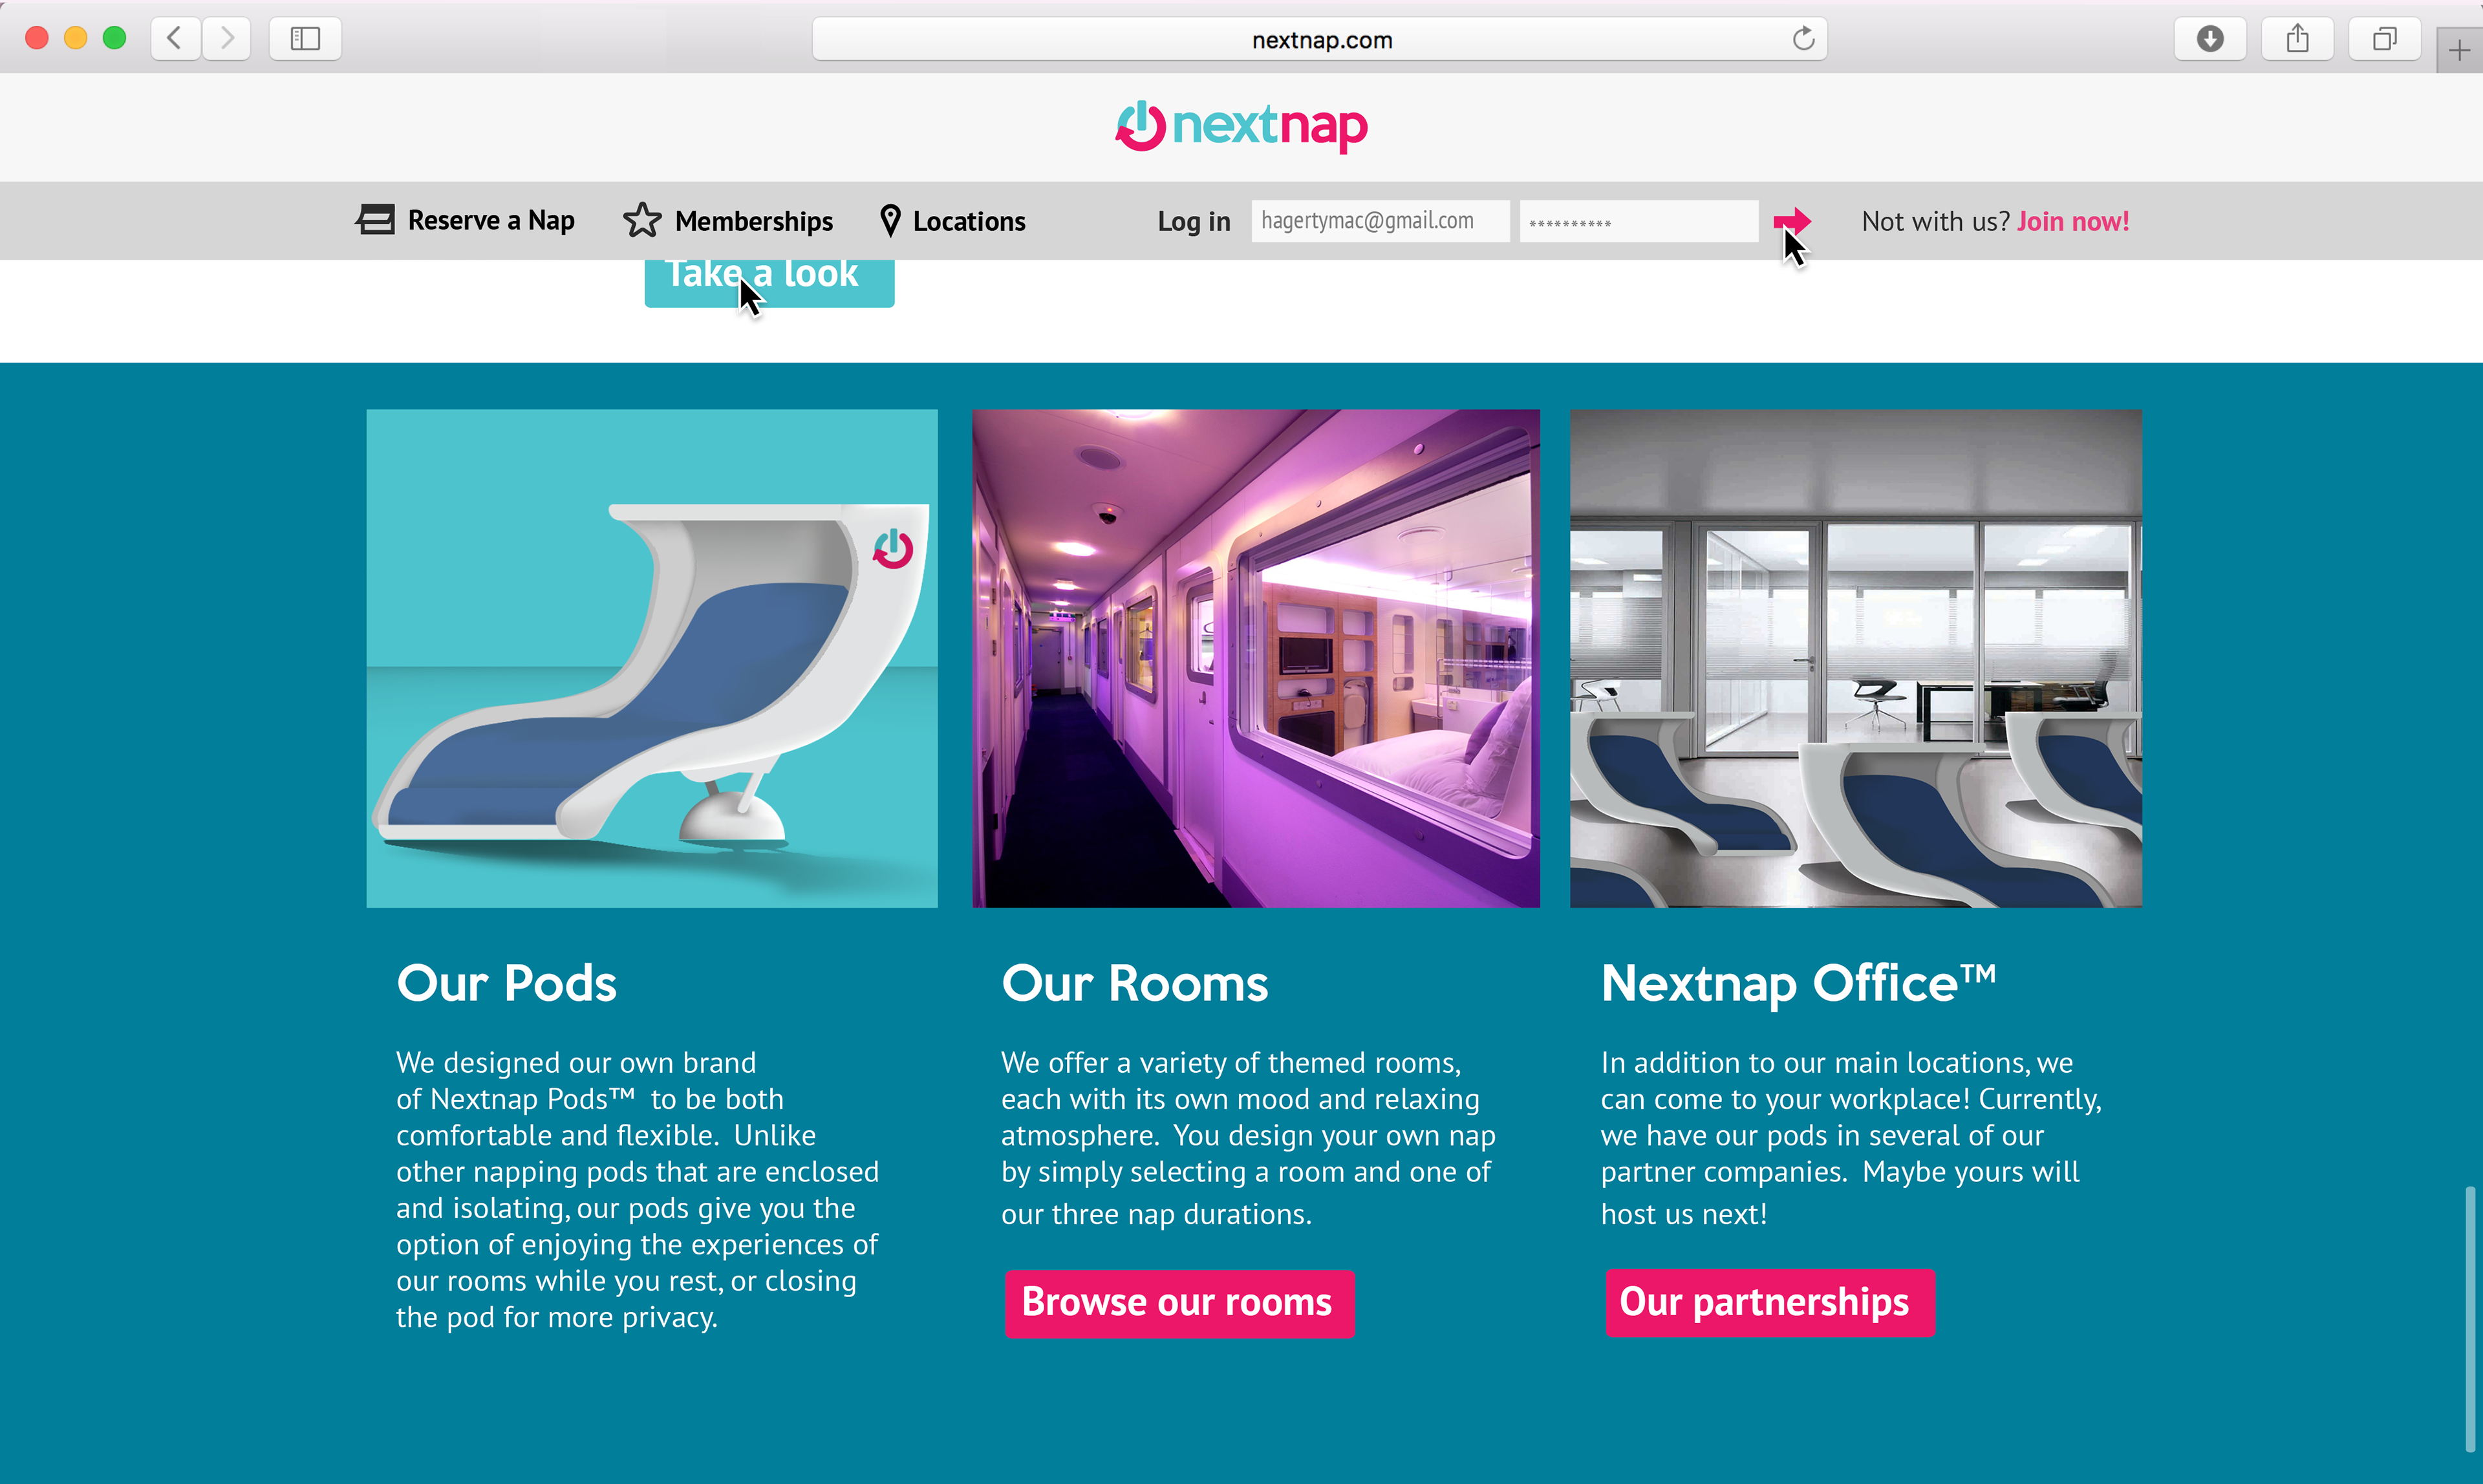Focus the password login field
The image size is (2483, 1484).
coord(1639,221)
